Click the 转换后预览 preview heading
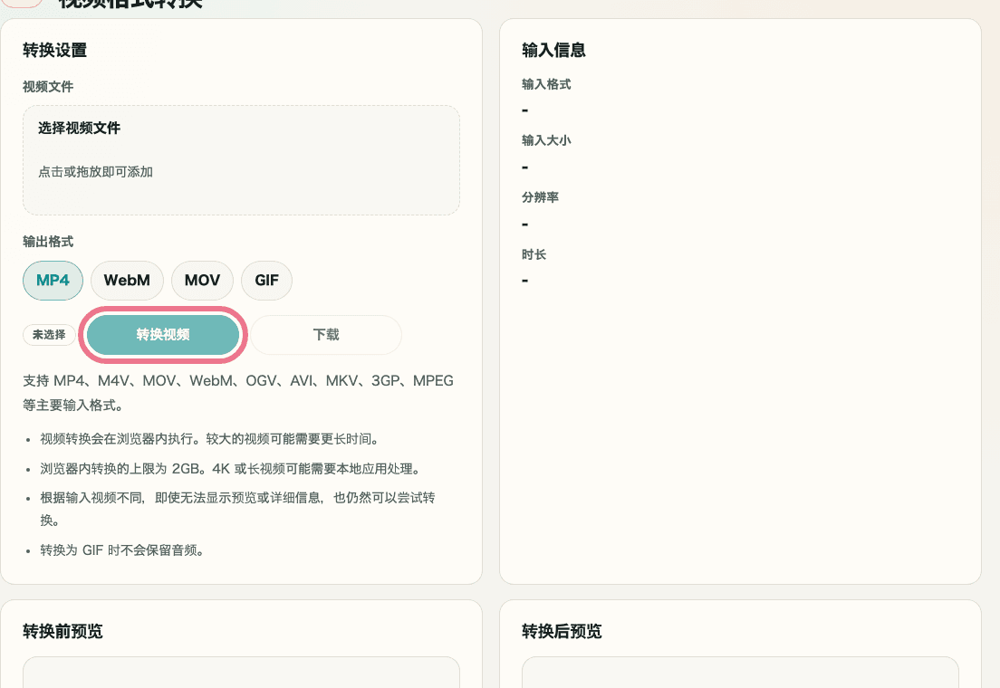The height and width of the screenshot is (688, 1000). (561, 632)
